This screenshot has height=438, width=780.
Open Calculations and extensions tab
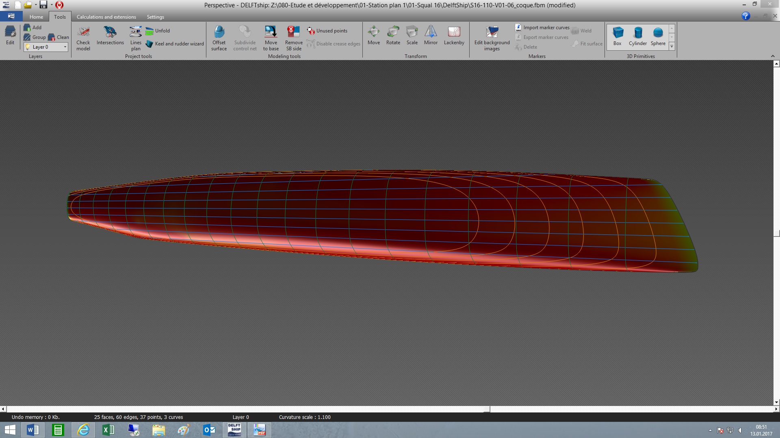(x=106, y=17)
